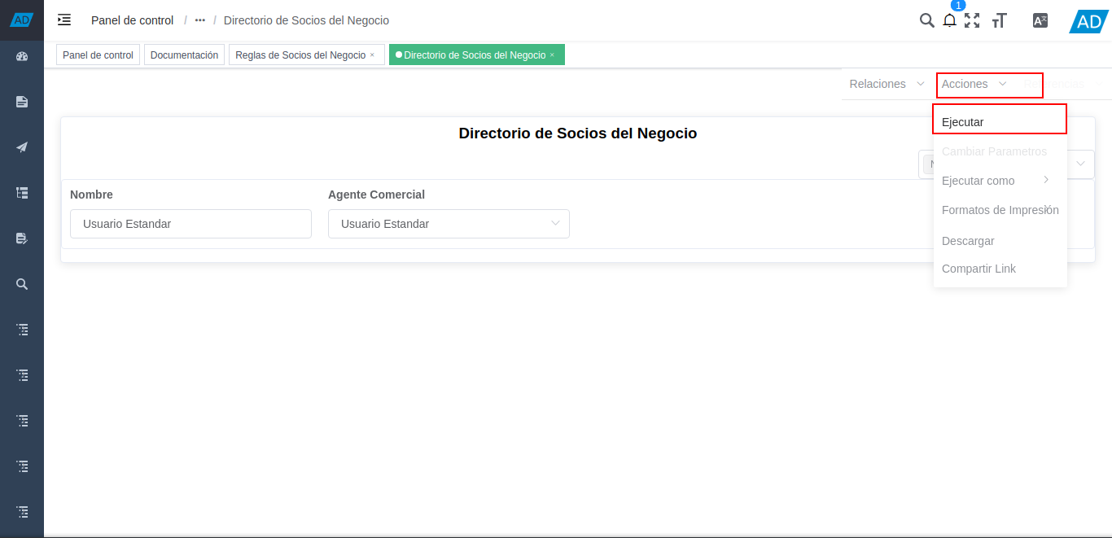Toggle the sidebar hamburger menu icon
The image size is (1112, 538).
[63, 20]
